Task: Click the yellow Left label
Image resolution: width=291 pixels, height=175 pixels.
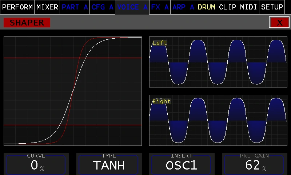Action: click(x=160, y=43)
